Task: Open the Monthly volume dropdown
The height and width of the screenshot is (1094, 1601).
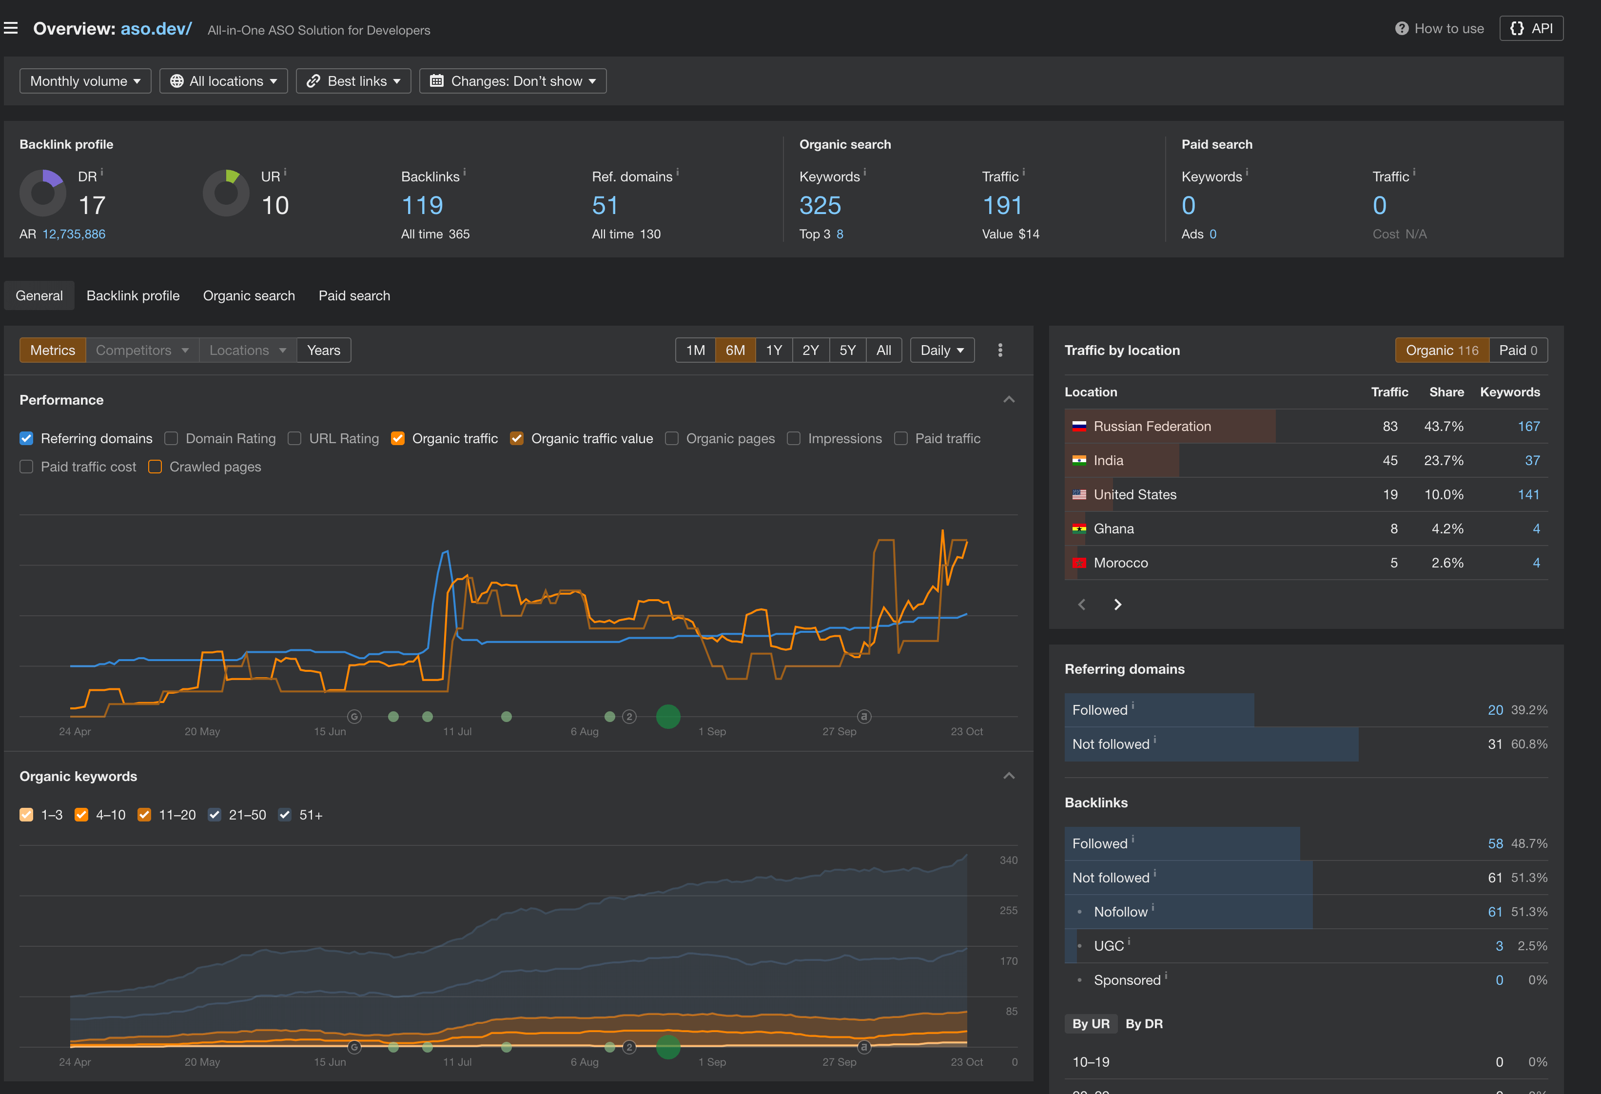Action: (x=85, y=80)
